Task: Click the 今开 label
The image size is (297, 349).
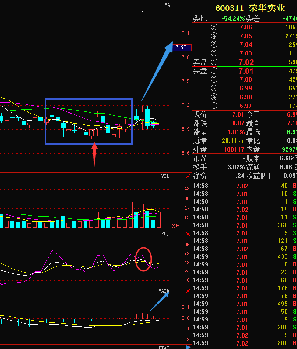Action: click(x=253, y=114)
